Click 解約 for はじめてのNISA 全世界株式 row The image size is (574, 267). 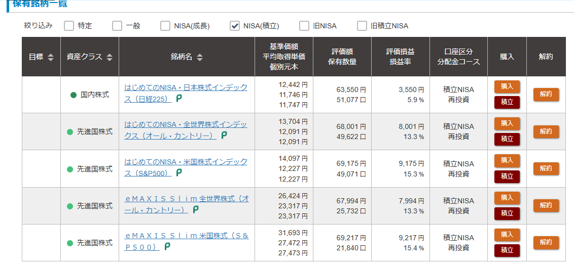[546, 131]
